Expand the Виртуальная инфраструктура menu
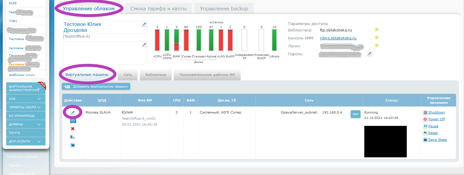464x175 pixels. point(39,88)
